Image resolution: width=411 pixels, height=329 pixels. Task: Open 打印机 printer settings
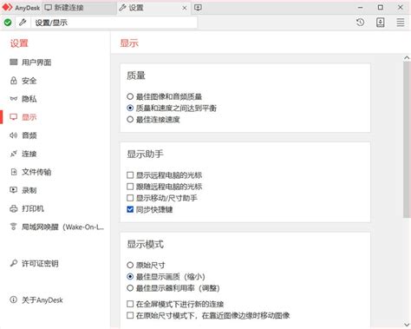tap(27, 208)
